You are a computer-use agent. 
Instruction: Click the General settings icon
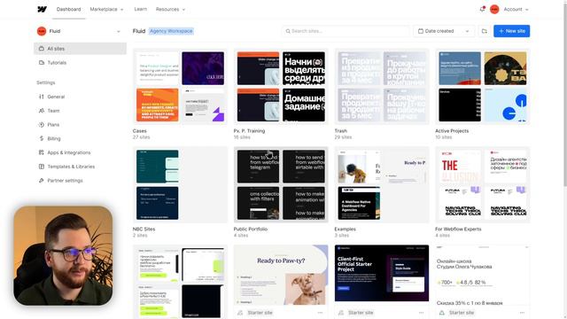[x=42, y=97]
